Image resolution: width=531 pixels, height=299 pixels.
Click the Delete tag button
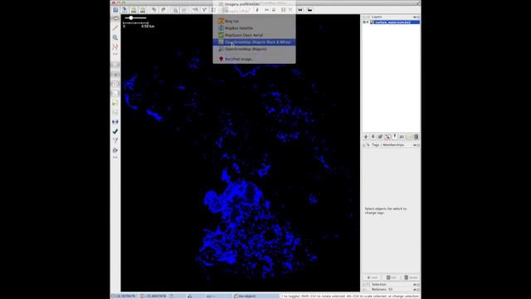(x=411, y=277)
